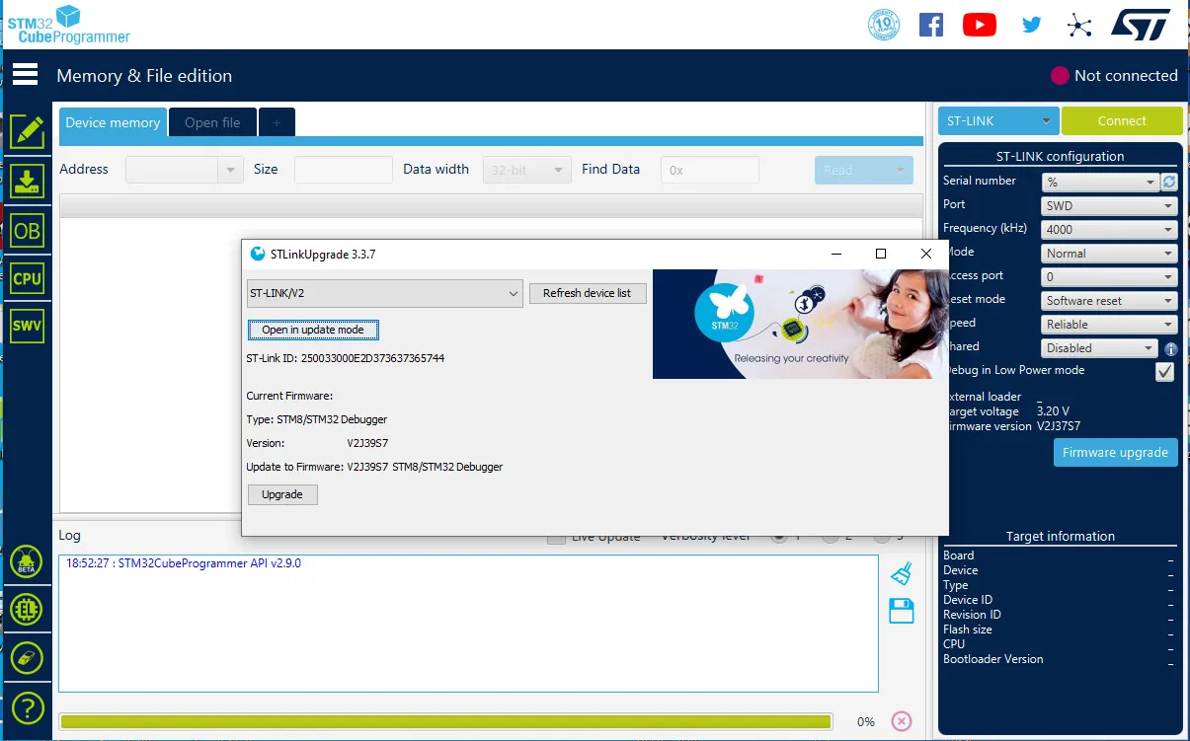Viewport: 1190px width, 741px height.
Task: Open the Option Bytes OB icon
Action: (x=27, y=231)
